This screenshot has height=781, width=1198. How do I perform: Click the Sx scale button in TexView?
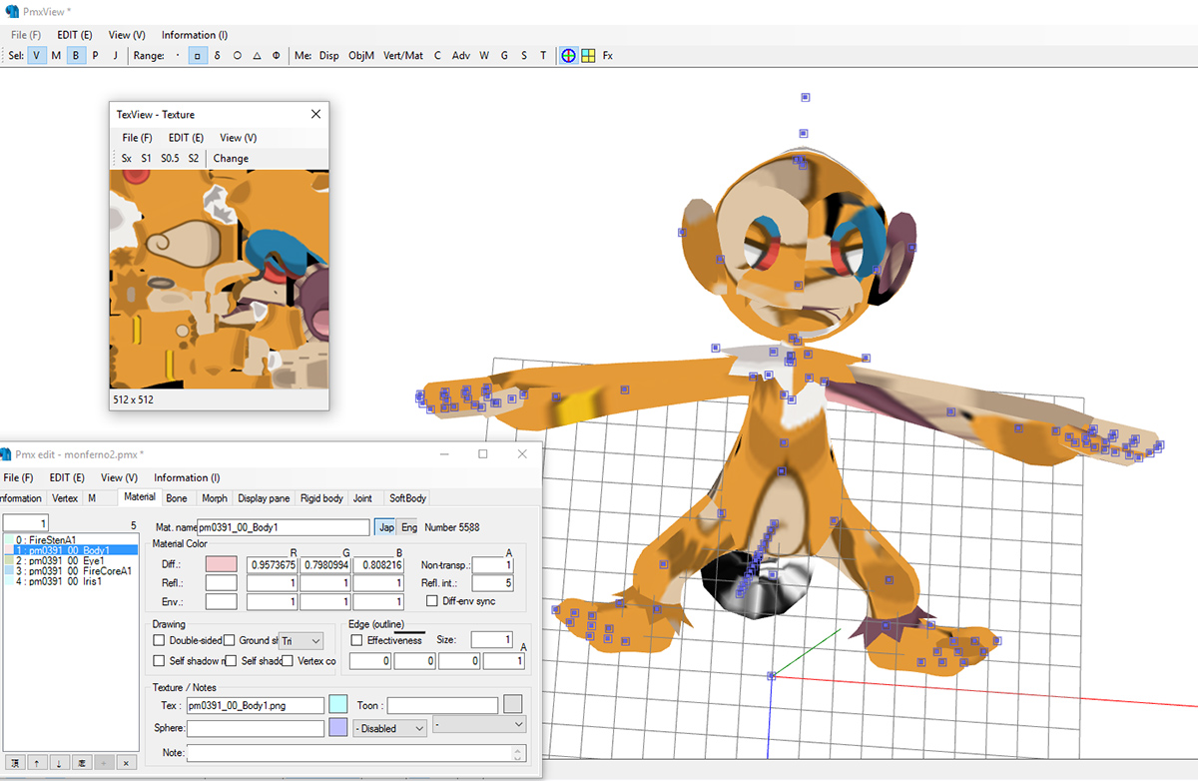click(x=127, y=158)
